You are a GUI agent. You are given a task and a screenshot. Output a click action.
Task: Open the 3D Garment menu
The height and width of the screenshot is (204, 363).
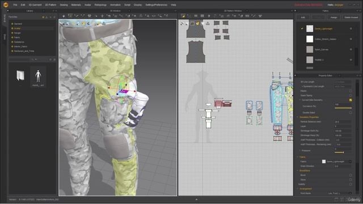(x=35, y=5)
